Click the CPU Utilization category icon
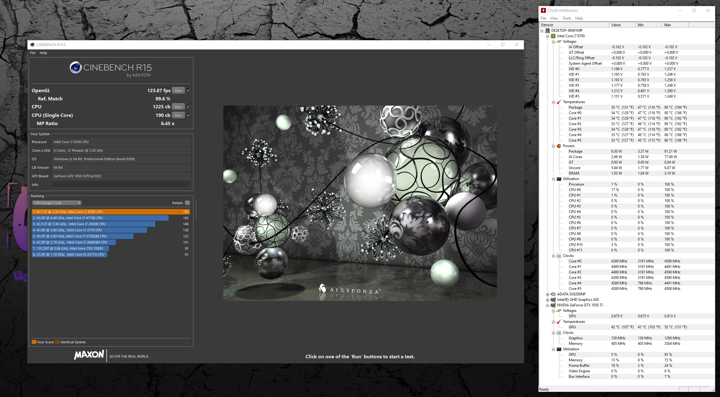The width and height of the screenshot is (720, 397). click(x=559, y=179)
